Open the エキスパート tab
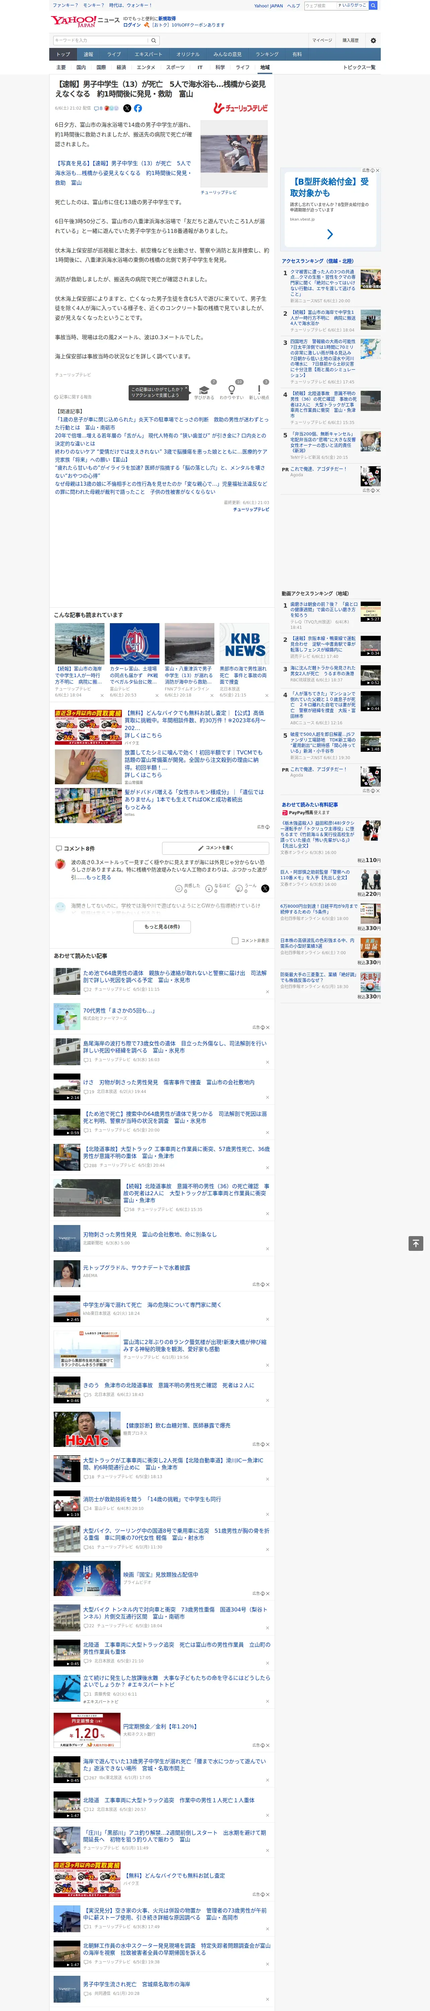This screenshot has height=2011, width=430. point(148,55)
